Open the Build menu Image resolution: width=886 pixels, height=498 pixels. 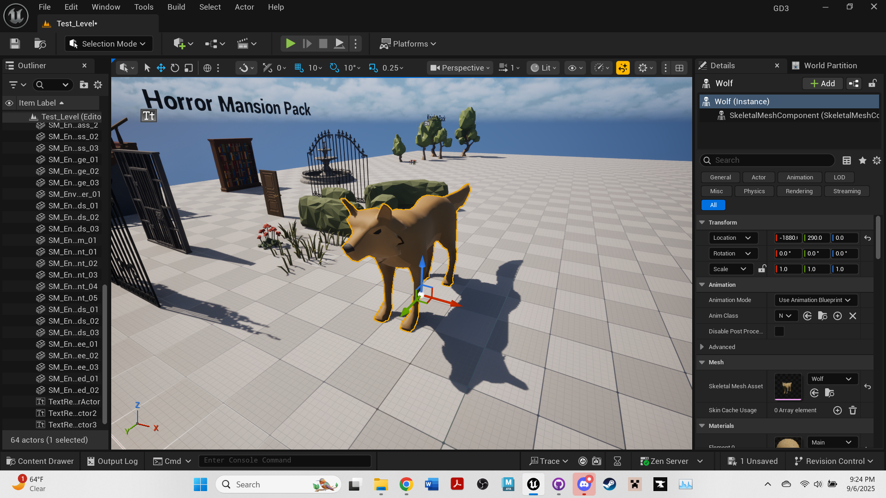point(176,7)
